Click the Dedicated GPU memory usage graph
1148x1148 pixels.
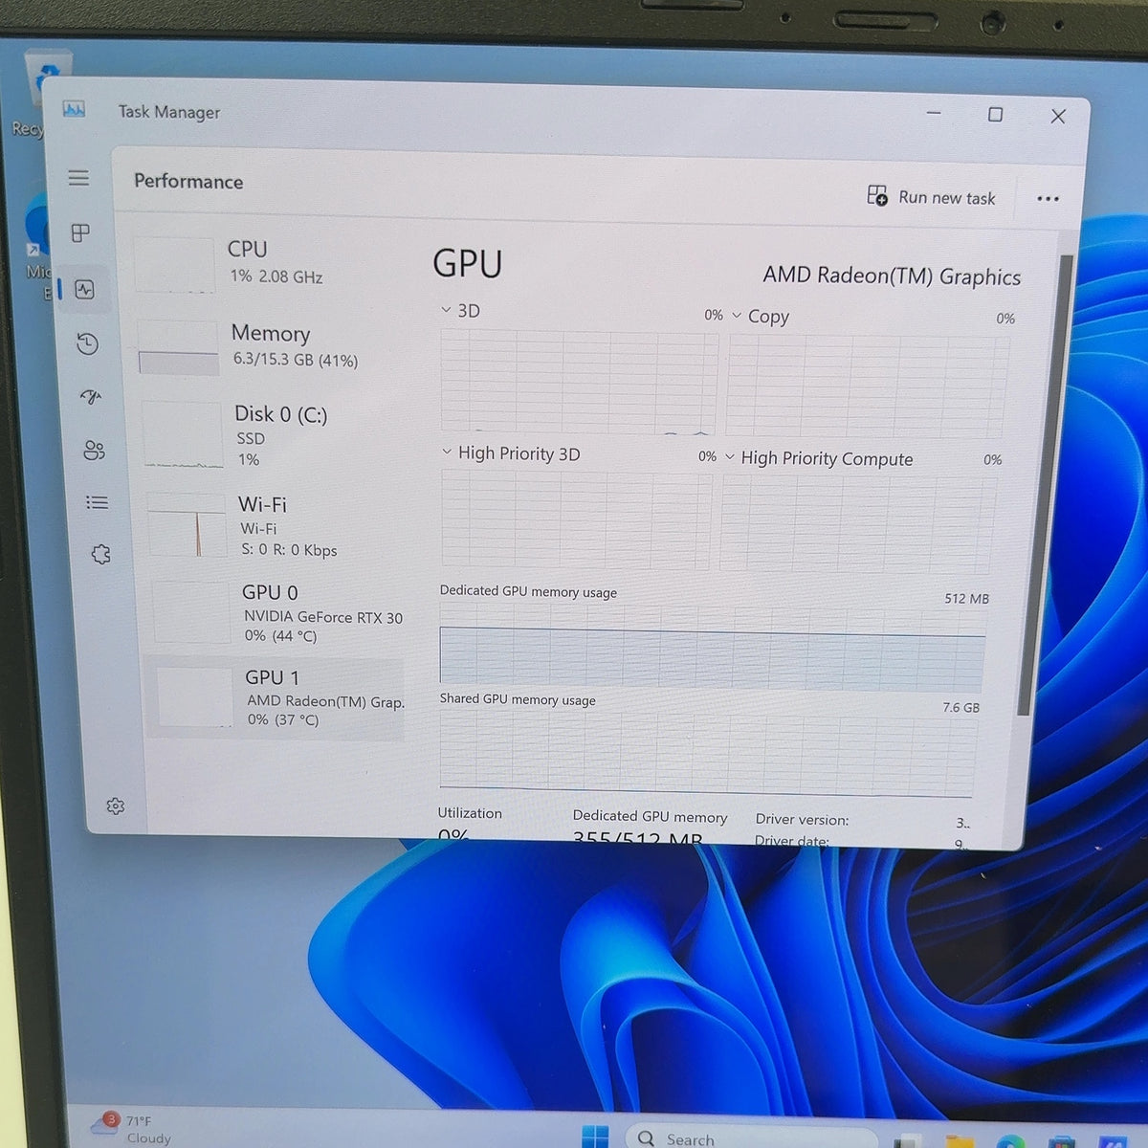tap(712, 647)
